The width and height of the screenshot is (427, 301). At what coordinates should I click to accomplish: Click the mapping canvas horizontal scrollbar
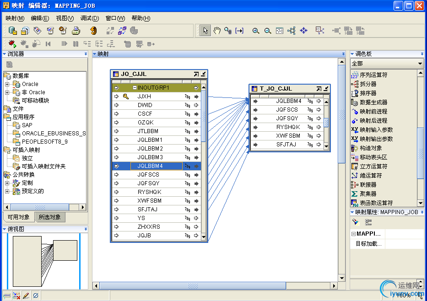click(193, 285)
